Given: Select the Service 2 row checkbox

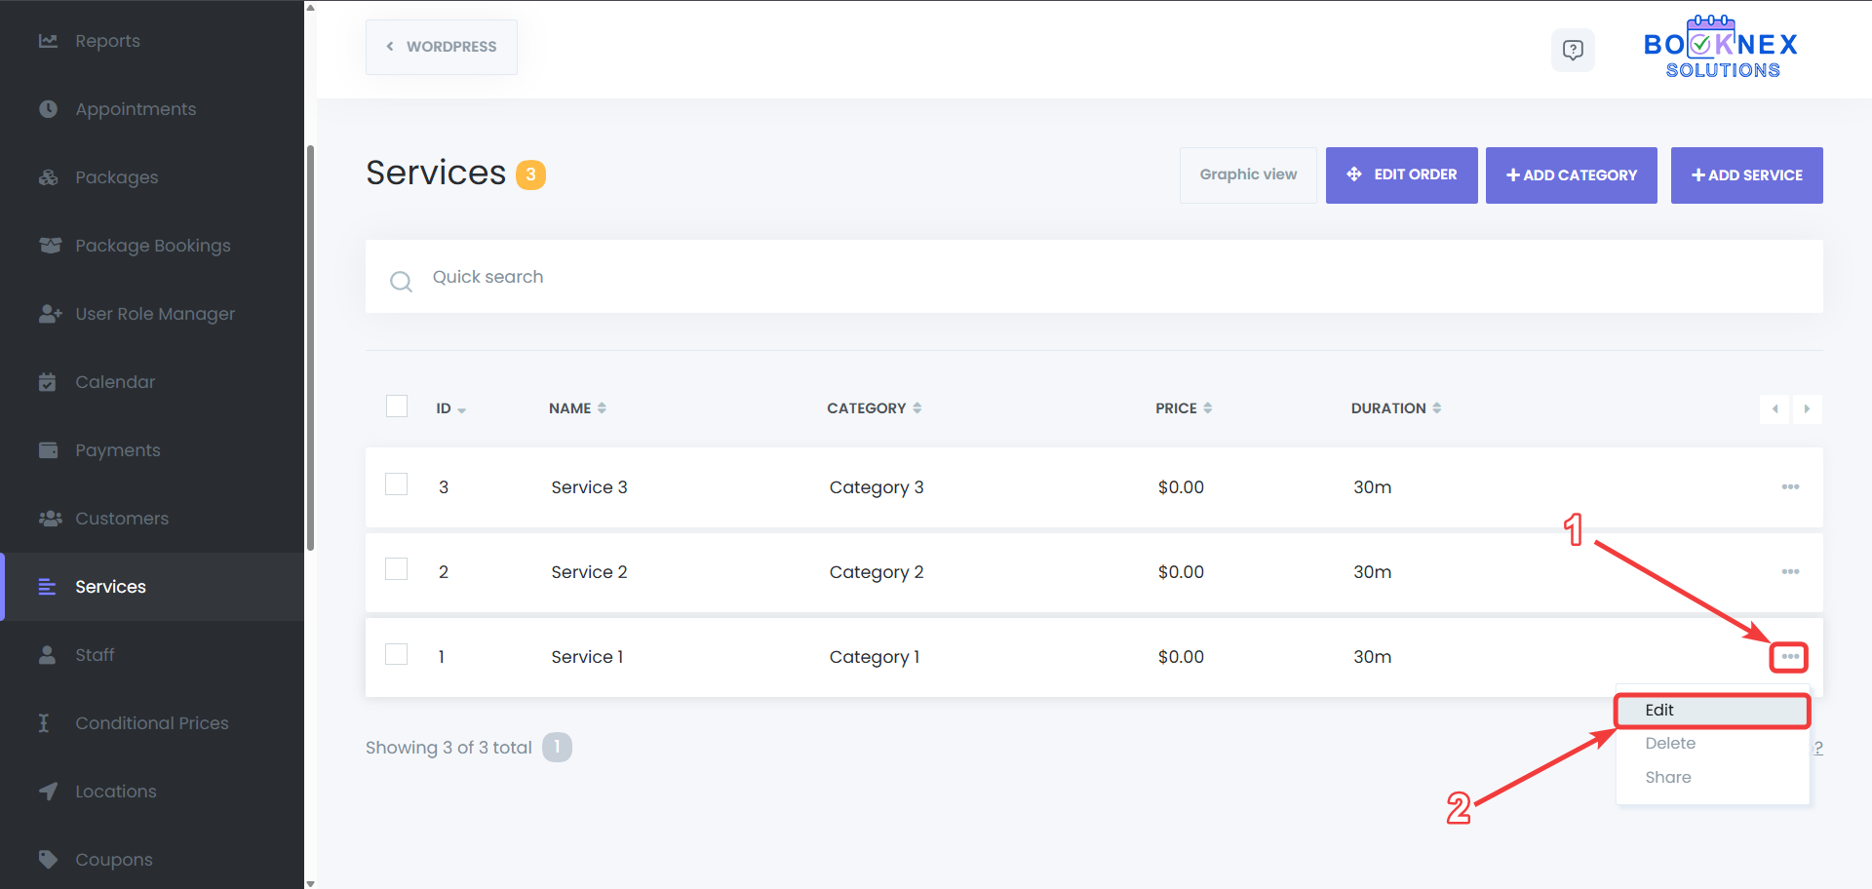Looking at the screenshot, I should click(396, 569).
